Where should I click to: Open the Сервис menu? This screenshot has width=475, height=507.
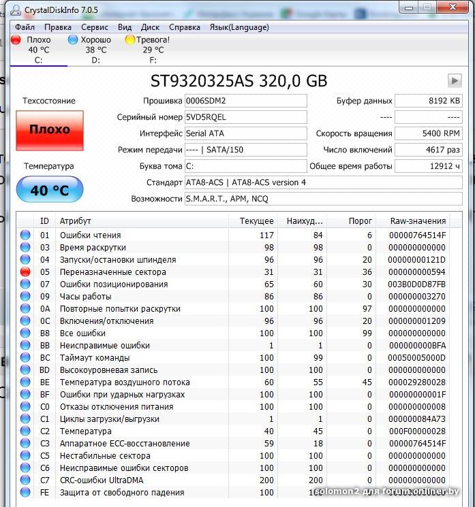[95, 27]
